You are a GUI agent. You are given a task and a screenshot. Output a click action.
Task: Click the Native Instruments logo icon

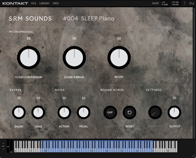click(192, 3)
